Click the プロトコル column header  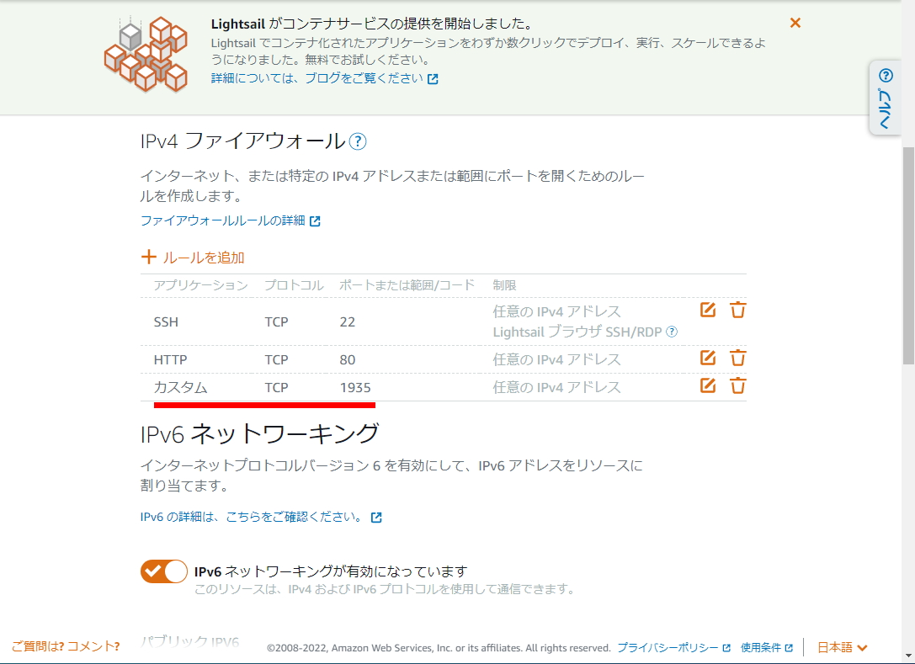click(x=294, y=285)
